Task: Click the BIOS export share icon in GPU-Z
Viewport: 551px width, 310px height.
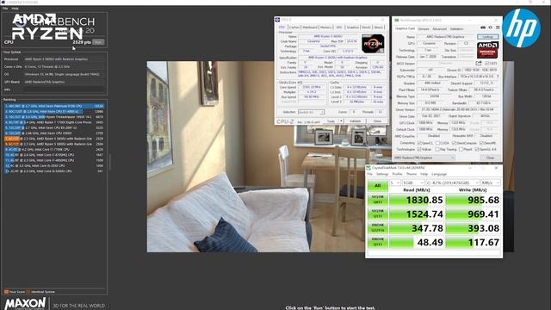Action: point(479,63)
